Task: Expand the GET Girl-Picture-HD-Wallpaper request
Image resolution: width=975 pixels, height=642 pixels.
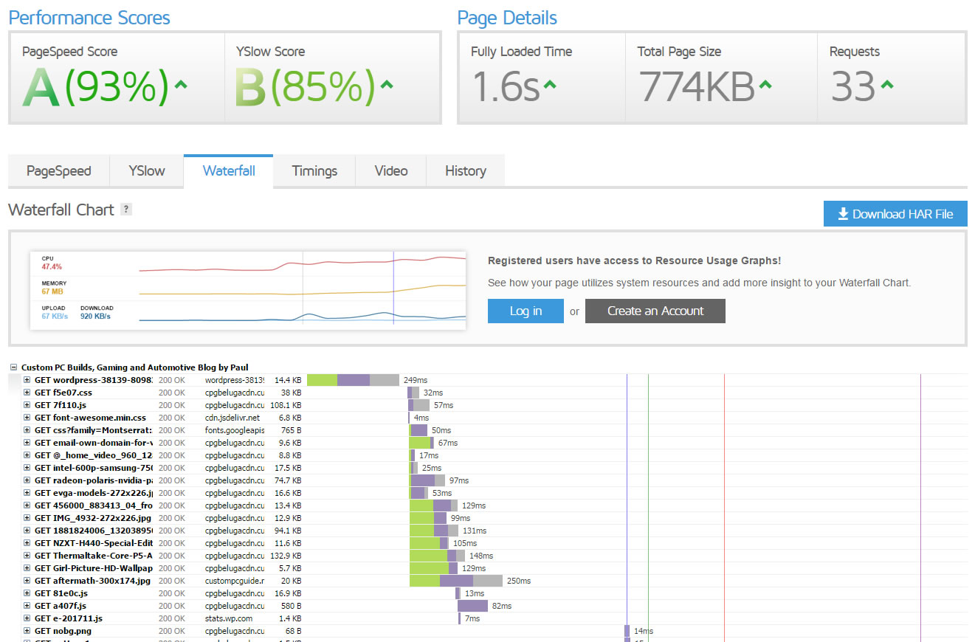Action: (27, 568)
